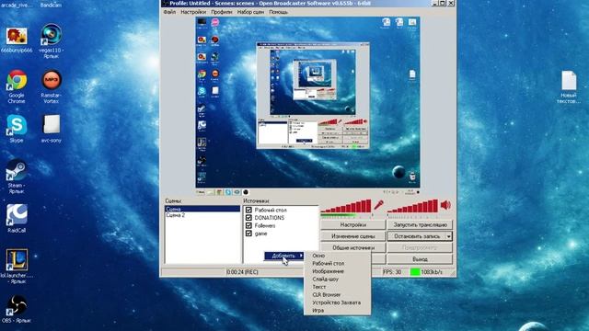The width and height of the screenshot is (589, 331).
Task: Open the avc-sony desktop file
Action: click(52, 129)
